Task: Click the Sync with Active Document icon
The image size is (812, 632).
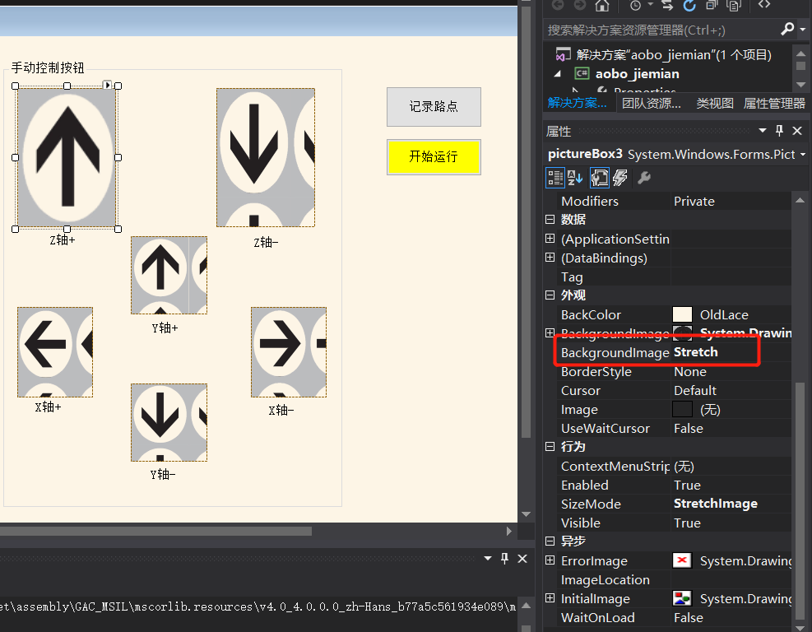Action: click(x=667, y=7)
